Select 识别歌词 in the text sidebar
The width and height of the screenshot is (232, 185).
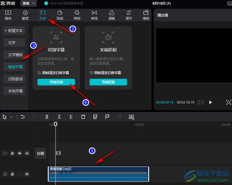tap(14, 79)
